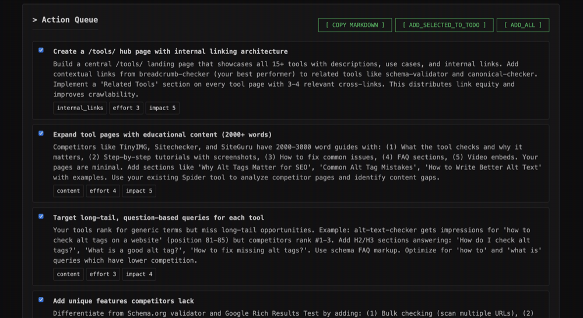Image resolution: width=583 pixels, height=318 pixels.
Task: Click 'content' tag under Expand tool pages
Action: coord(68,191)
